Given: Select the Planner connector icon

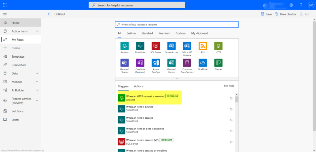Looking at the screenshot, I should pos(218,63).
